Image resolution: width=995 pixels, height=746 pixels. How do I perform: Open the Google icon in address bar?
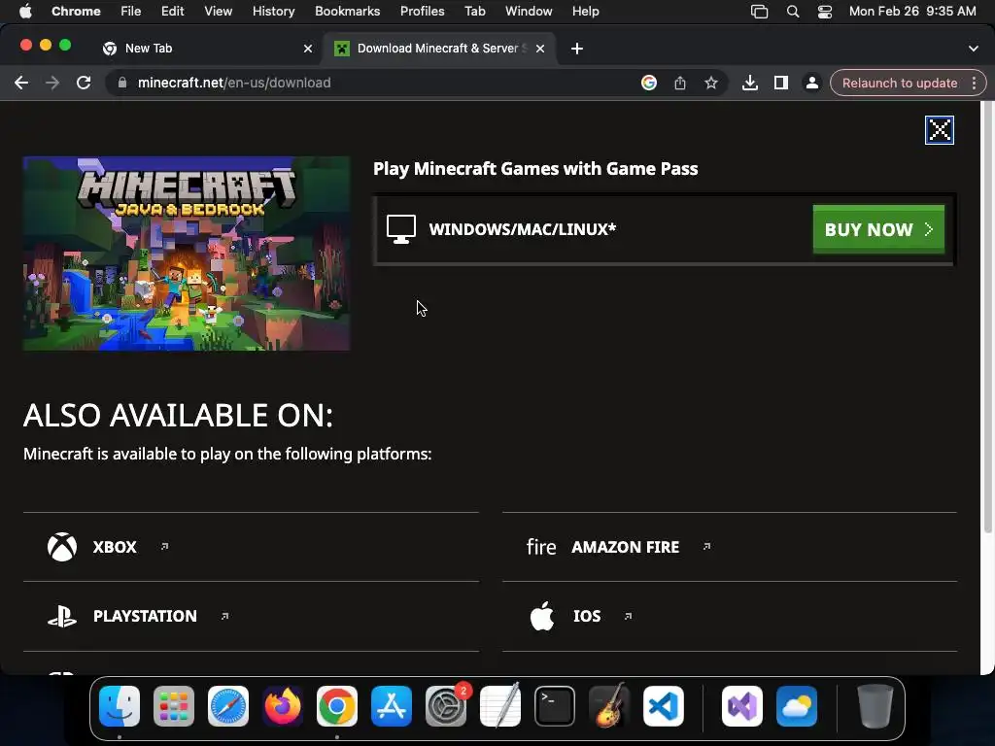click(648, 83)
